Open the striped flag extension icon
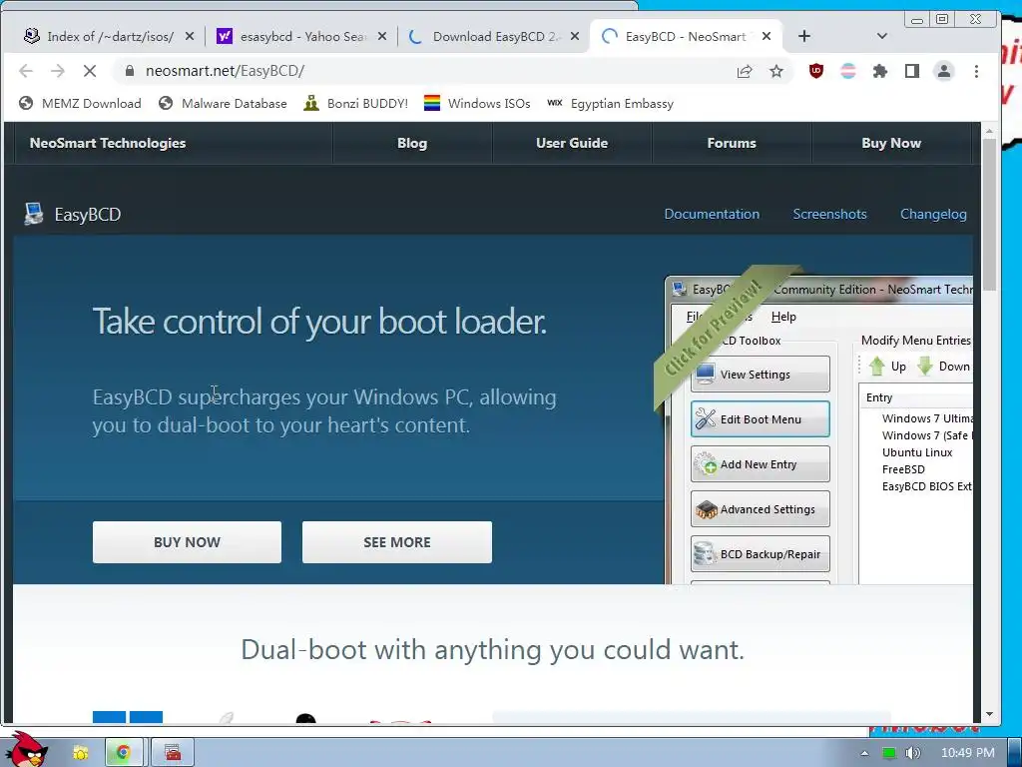 point(848,71)
